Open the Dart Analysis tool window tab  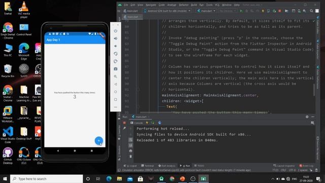(x=167, y=166)
